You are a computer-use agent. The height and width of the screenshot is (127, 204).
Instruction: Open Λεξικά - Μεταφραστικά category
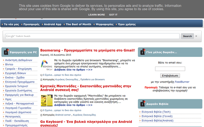(19, 104)
